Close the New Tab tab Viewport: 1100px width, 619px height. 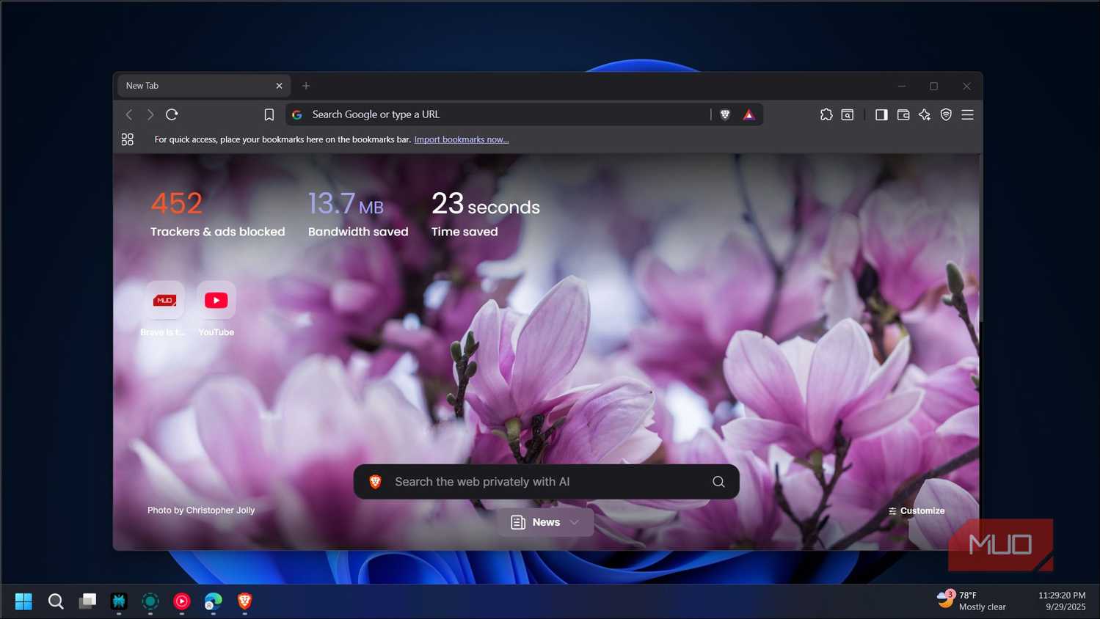[279, 86]
